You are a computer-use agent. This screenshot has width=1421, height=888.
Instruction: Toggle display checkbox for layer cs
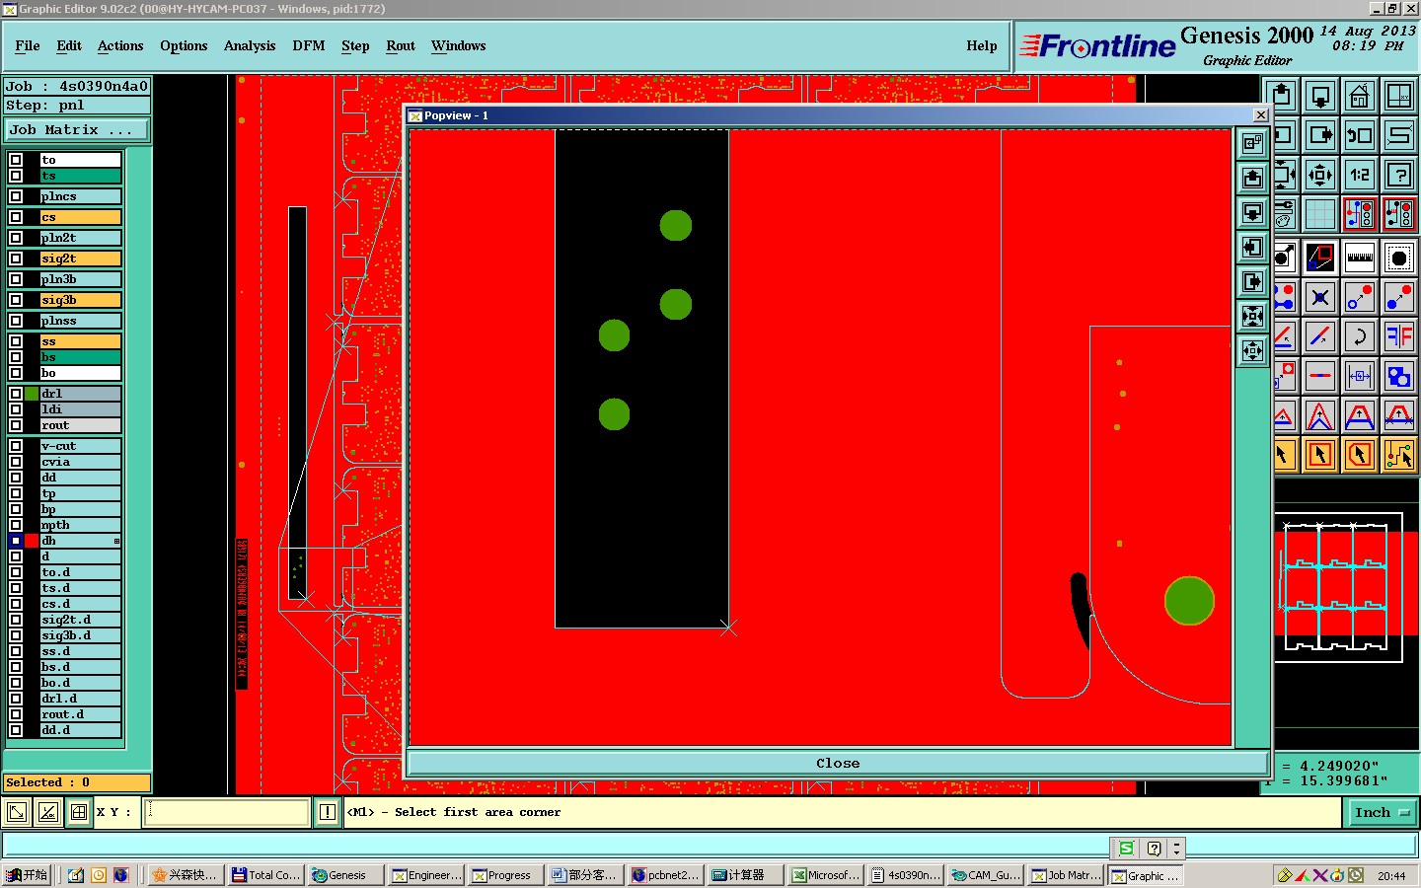[16, 217]
